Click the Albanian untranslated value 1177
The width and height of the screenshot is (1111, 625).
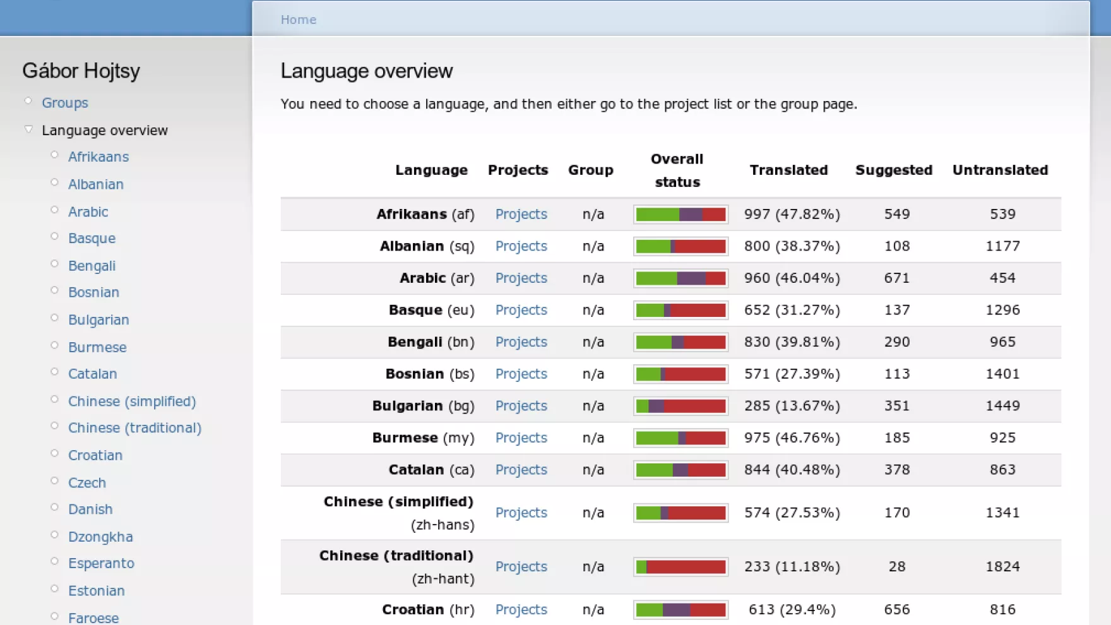pos(1003,246)
